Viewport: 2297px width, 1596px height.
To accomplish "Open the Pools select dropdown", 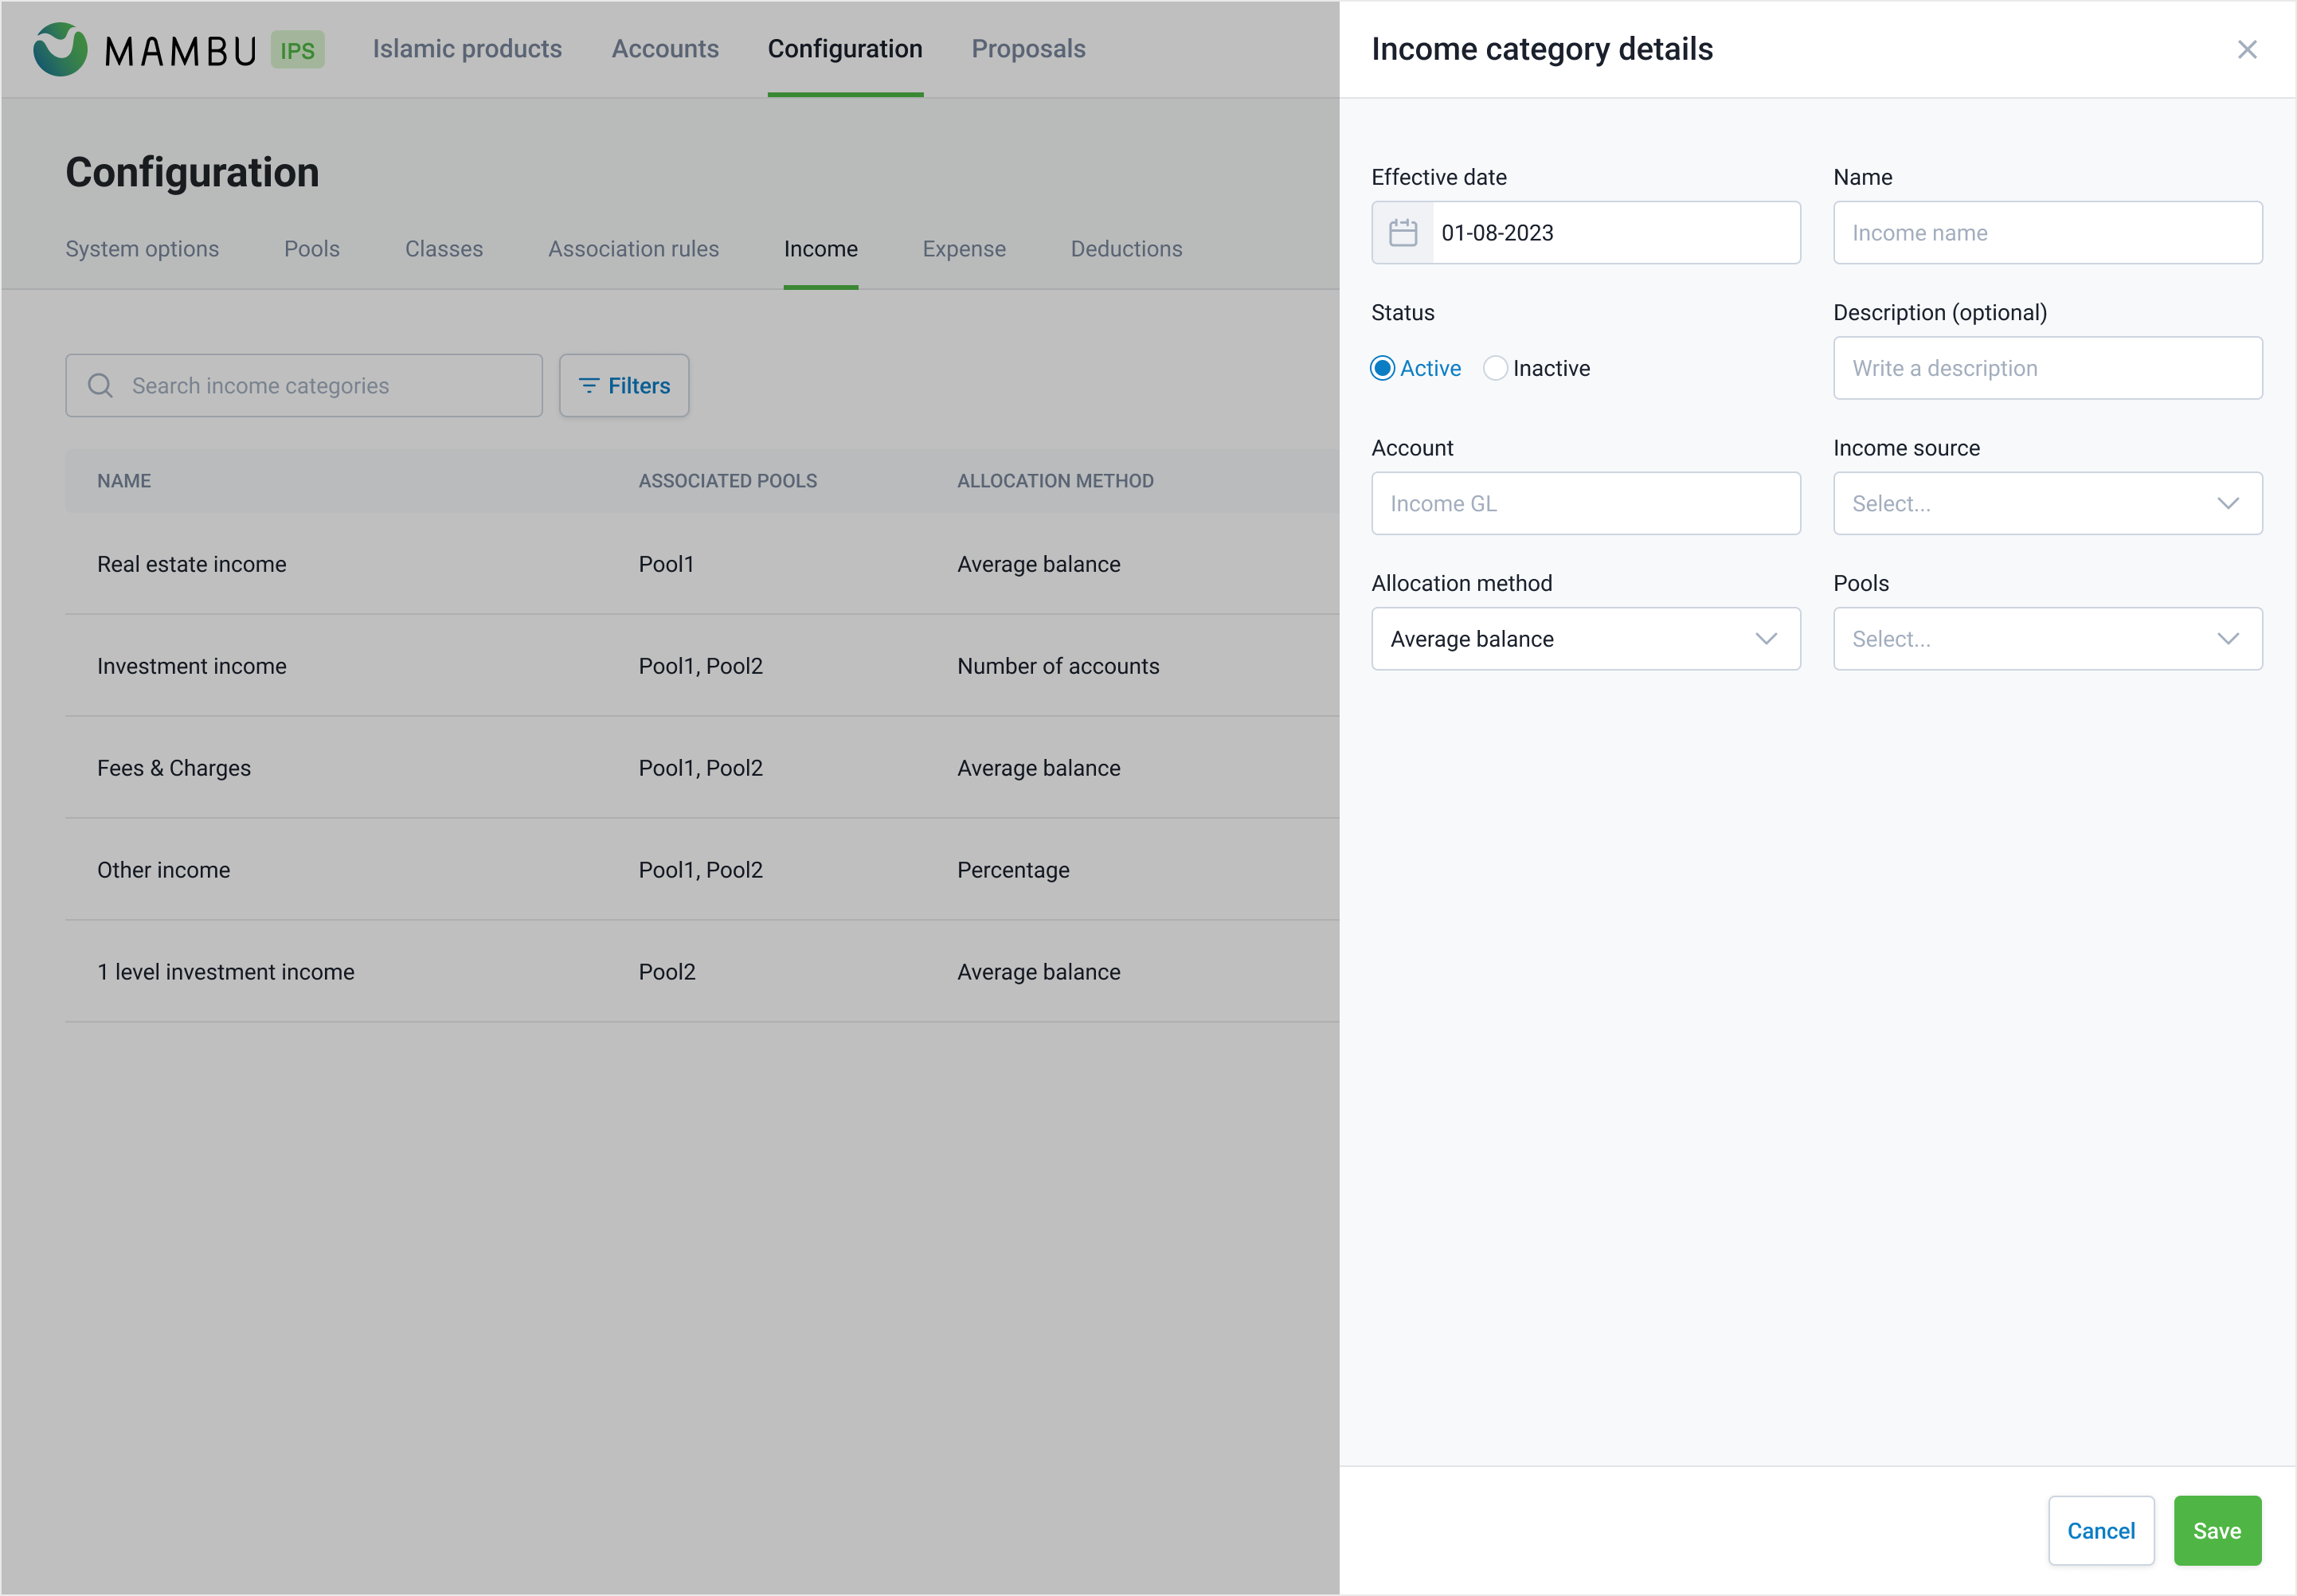I will pyautogui.click(x=2046, y=639).
